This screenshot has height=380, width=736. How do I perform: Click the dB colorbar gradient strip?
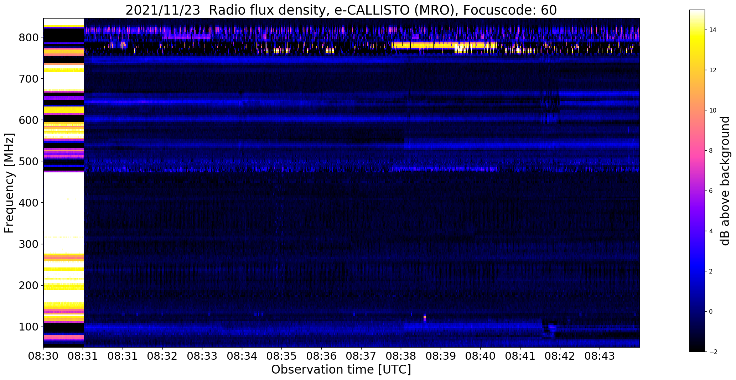pos(697,181)
